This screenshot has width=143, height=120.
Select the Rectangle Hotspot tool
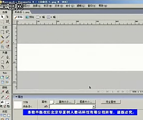tap(2, 77)
